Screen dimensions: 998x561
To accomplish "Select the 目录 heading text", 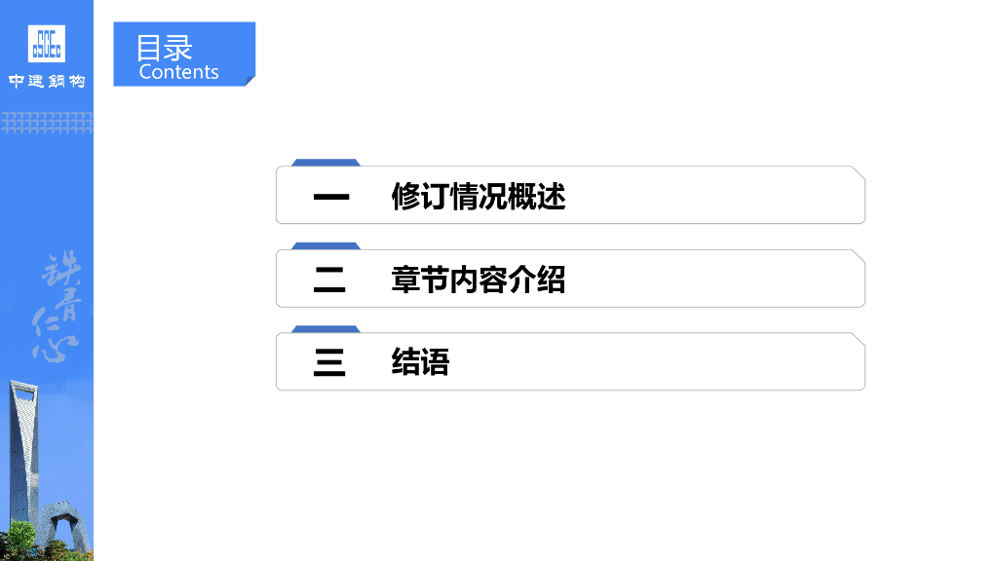I will click(164, 48).
